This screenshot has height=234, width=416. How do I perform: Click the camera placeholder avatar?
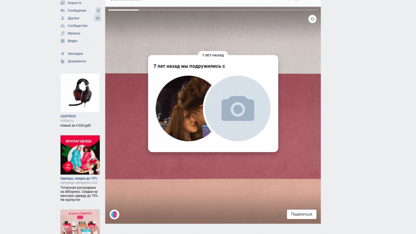[238, 109]
